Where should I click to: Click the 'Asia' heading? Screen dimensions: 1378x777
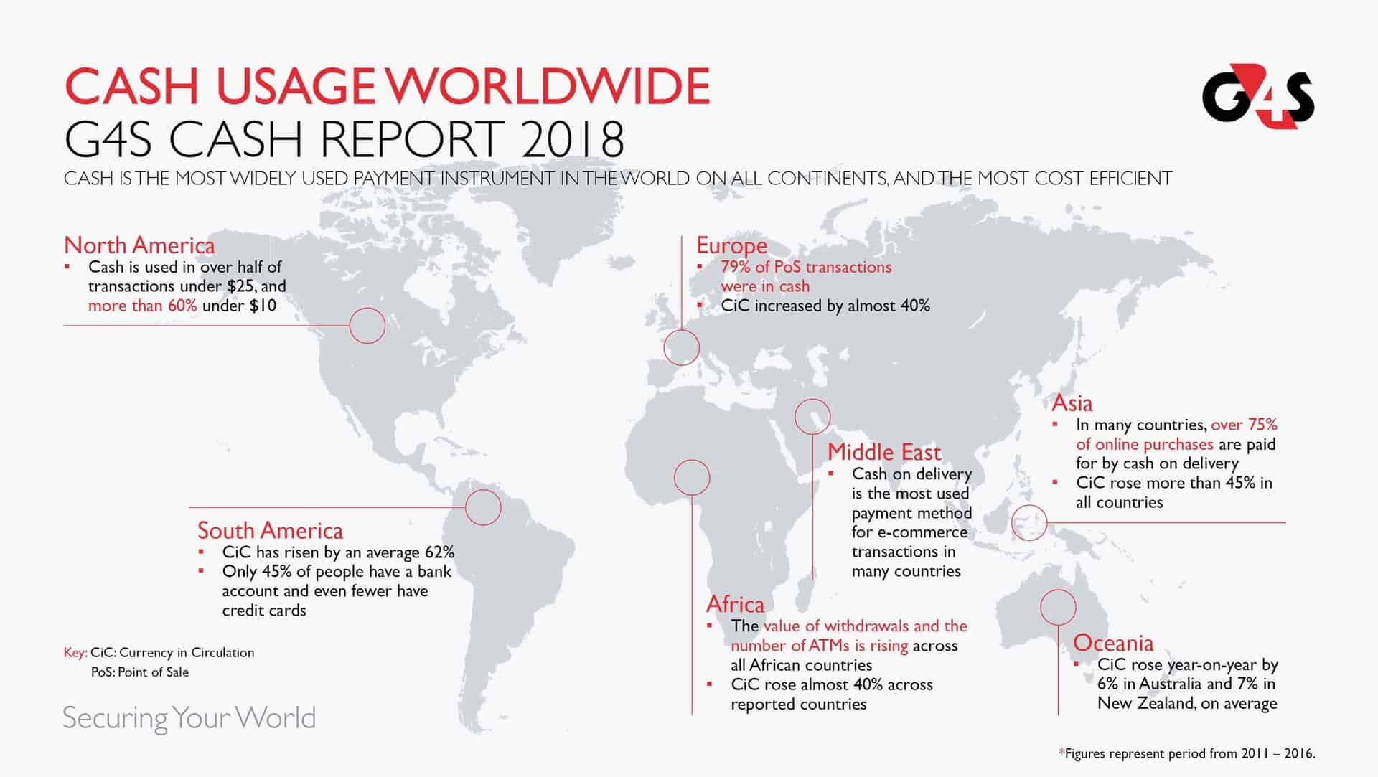(1072, 402)
